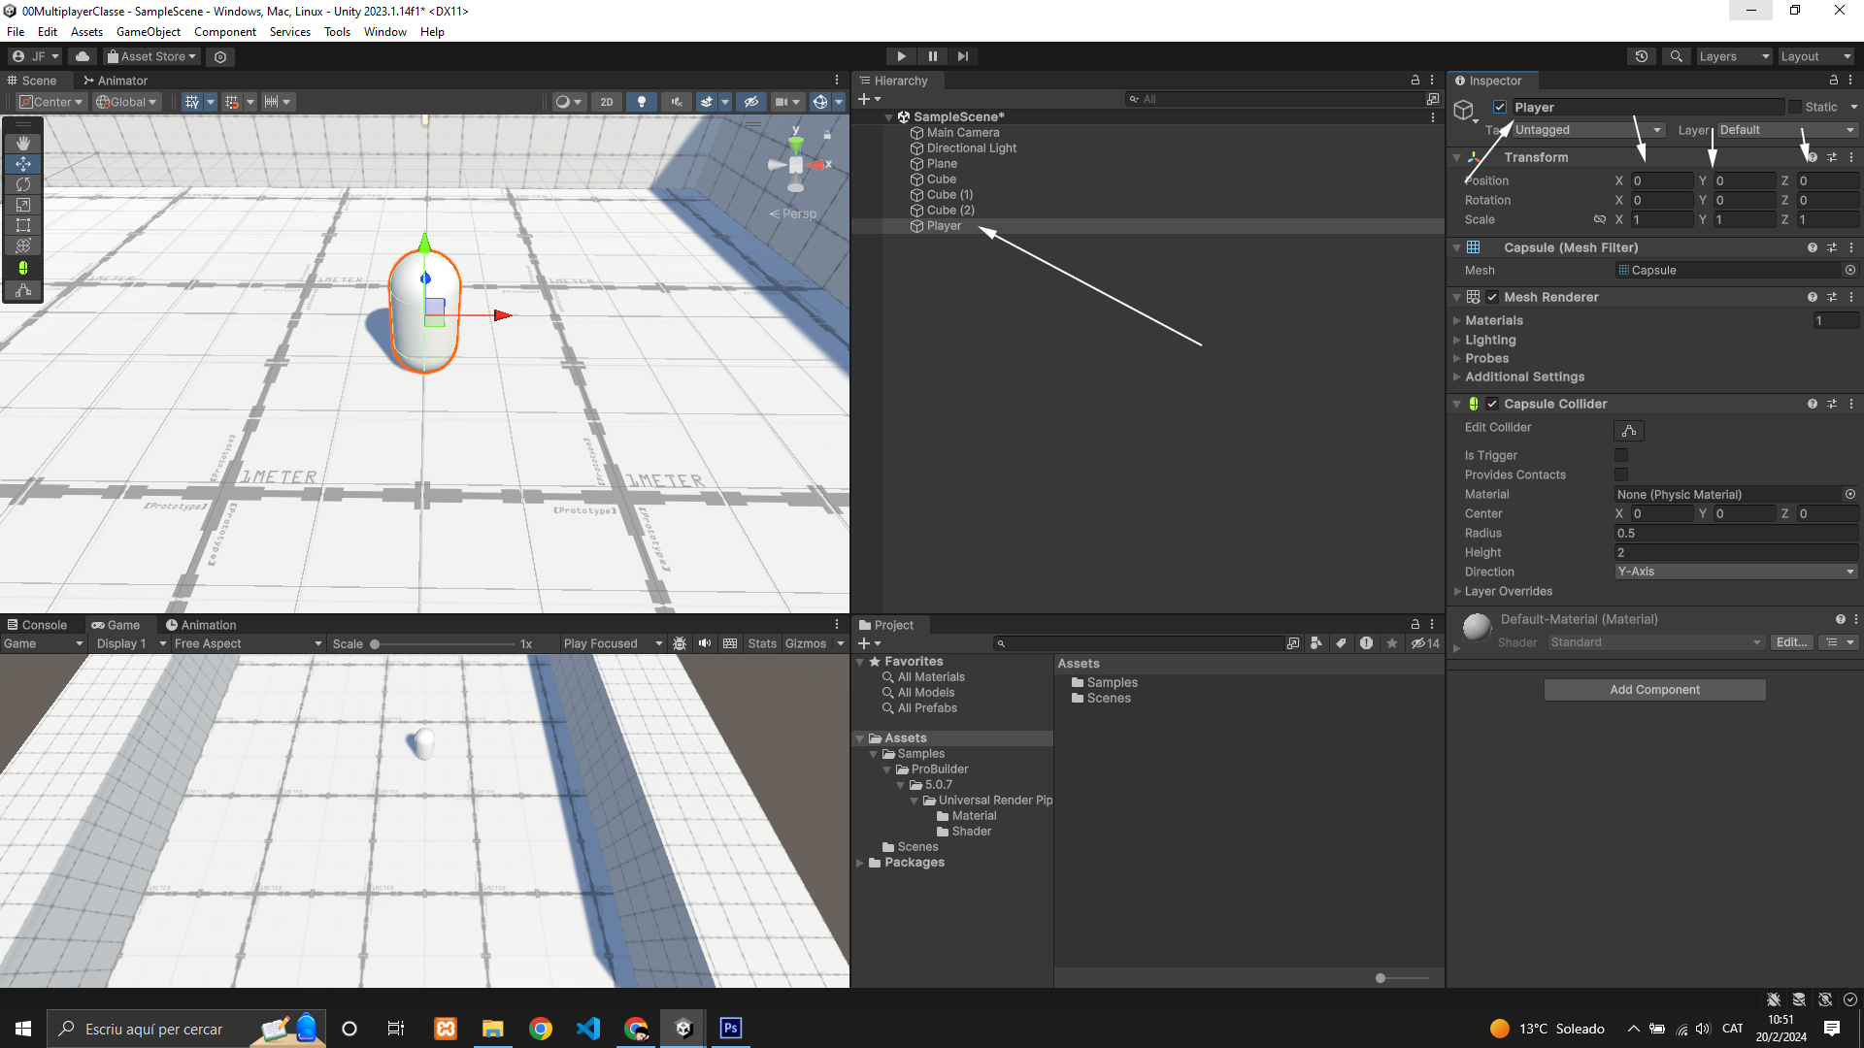Open the GameObject menu
Screen dimensions: 1864x1048
click(x=148, y=32)
